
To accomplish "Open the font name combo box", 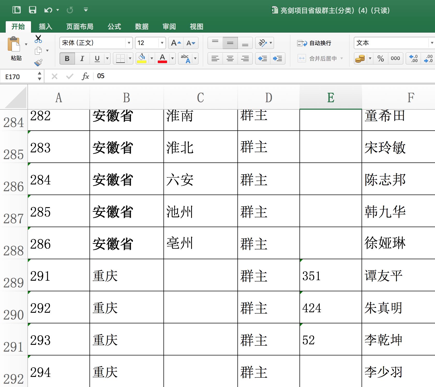I will coord(96,43).
